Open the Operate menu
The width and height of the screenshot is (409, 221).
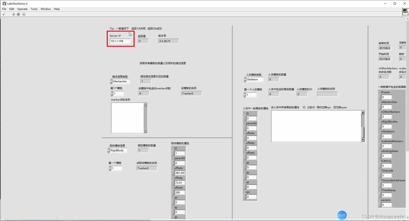click(22, 9)
